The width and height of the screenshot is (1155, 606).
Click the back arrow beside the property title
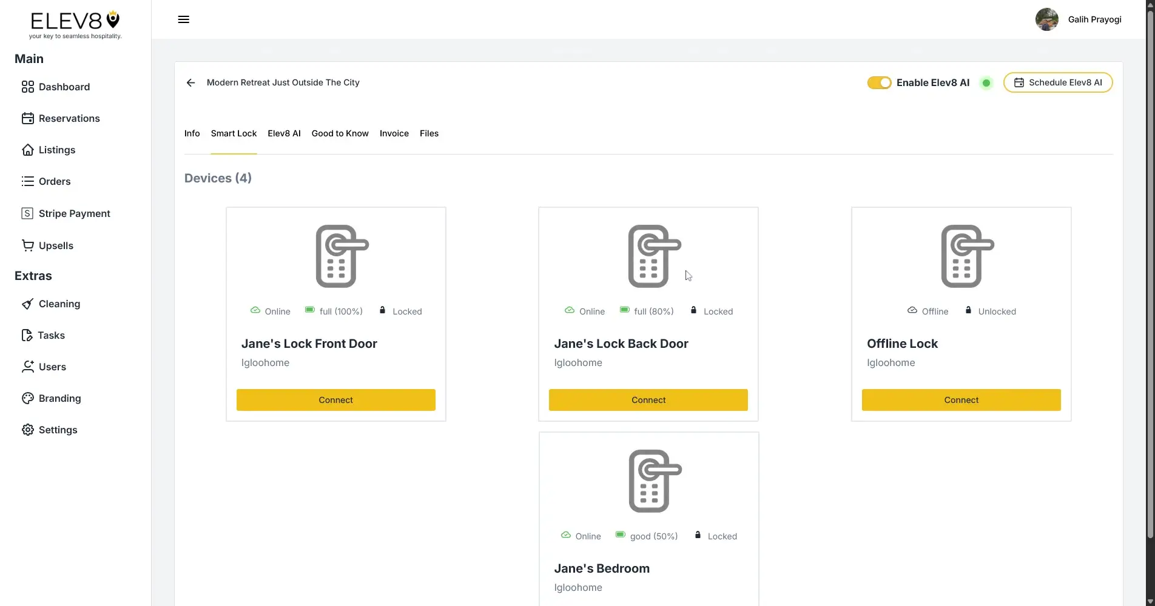point(190,82)
